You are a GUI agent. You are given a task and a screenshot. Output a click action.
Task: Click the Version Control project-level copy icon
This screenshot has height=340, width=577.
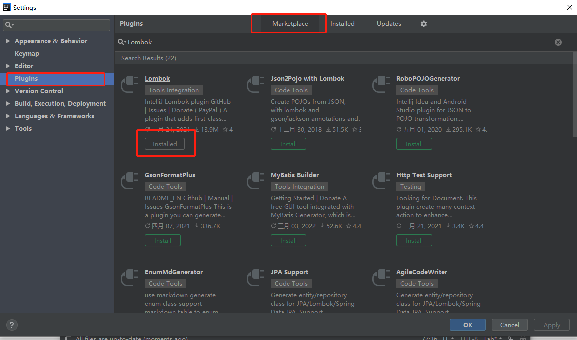(107, 91)
